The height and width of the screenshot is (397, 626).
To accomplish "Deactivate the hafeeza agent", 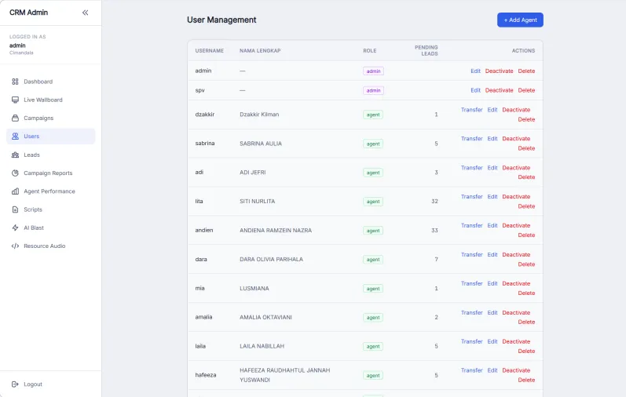I will click(516, 370).
